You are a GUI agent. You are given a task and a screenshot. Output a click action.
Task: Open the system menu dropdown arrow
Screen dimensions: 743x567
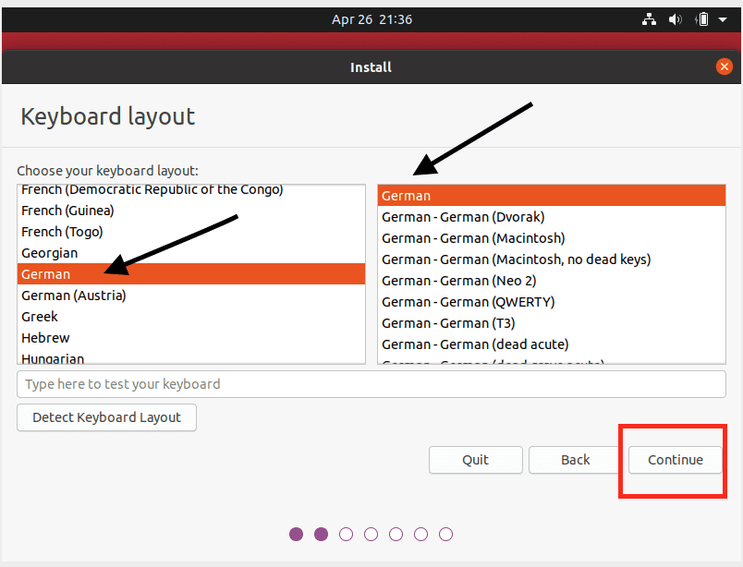point(723,19)
